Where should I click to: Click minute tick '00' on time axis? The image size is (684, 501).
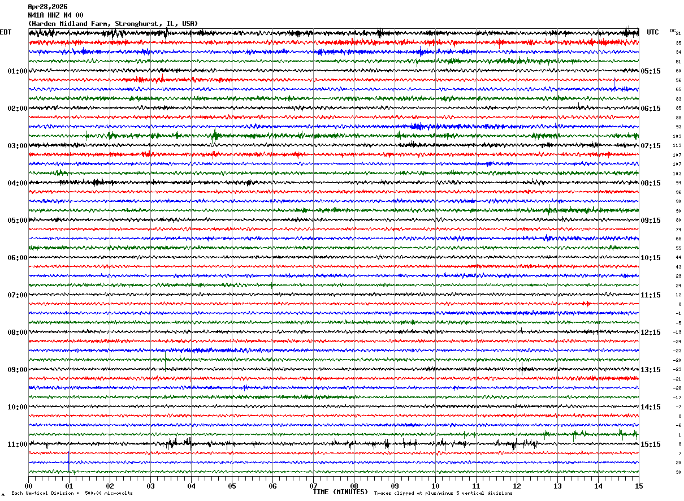click(x=28, y=486)
